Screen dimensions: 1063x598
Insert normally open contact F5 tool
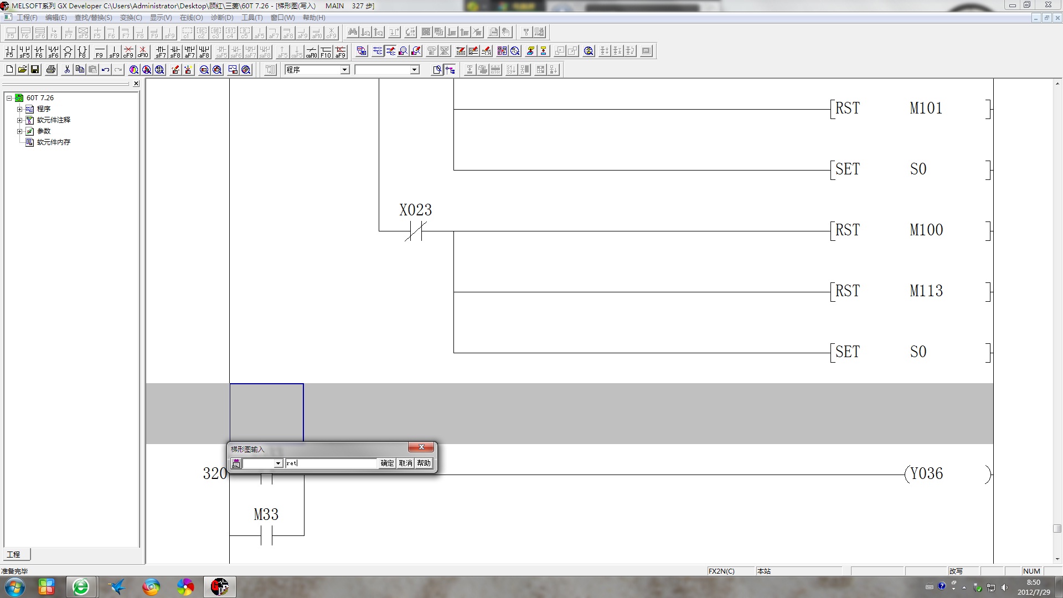point(10,51)
